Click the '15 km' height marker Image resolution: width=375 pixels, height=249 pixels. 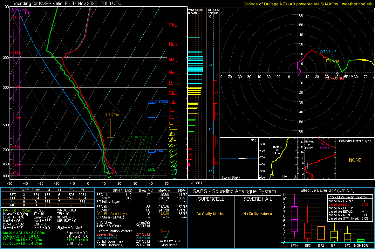pyautogui.click(x=19, y=17)
